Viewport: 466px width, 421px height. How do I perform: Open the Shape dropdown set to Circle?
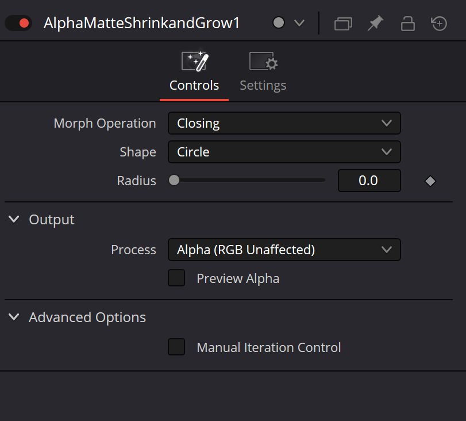[284, 152]
